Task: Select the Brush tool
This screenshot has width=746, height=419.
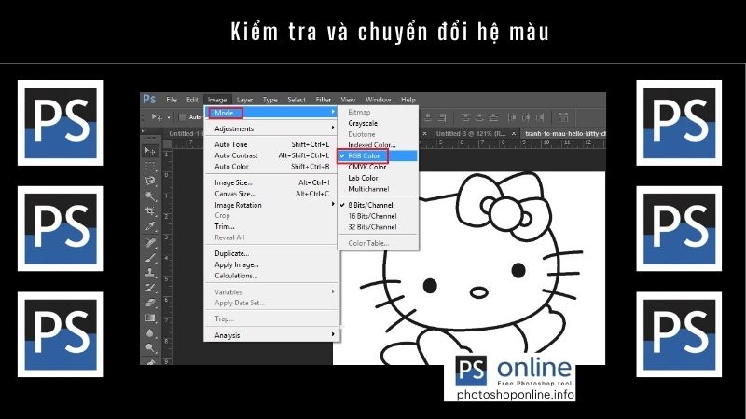Action: (150, 258)
